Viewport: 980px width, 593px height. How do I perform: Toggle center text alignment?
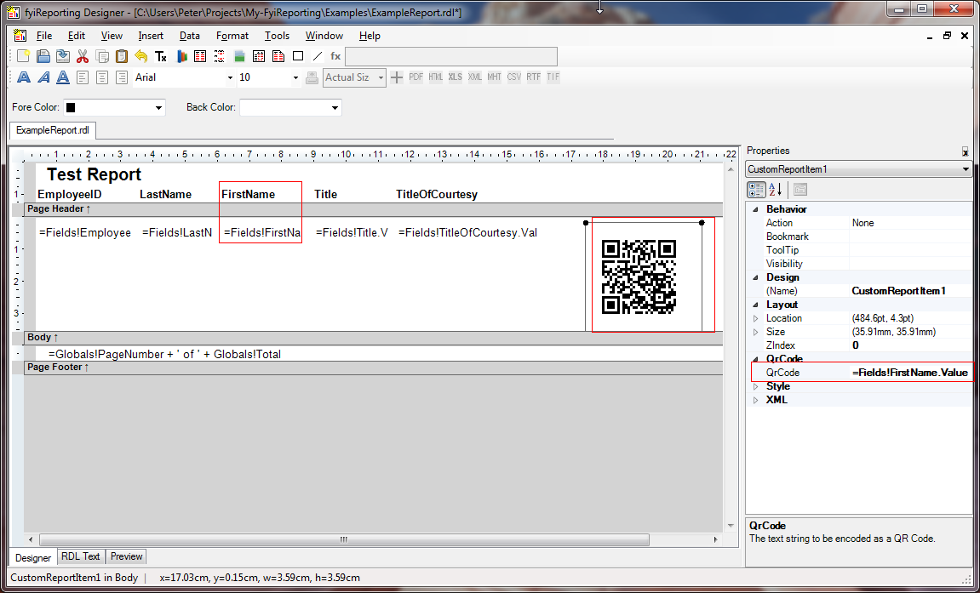(102, 77)
